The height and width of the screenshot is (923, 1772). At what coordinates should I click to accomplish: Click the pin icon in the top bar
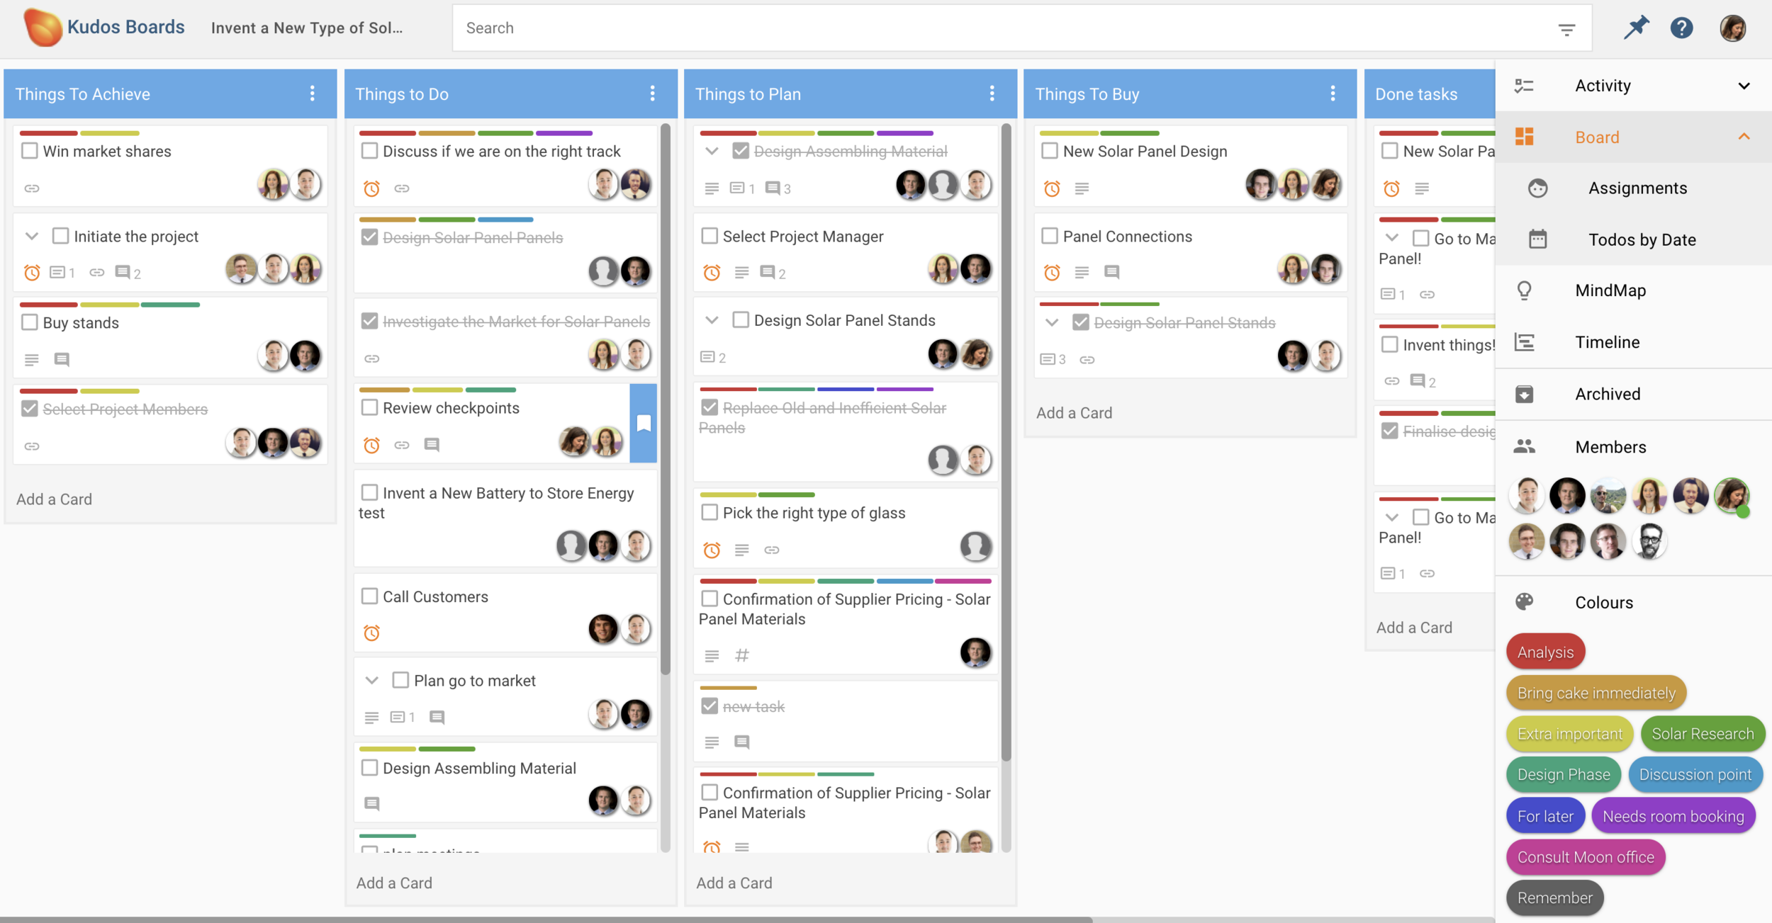click(1638, 28)
